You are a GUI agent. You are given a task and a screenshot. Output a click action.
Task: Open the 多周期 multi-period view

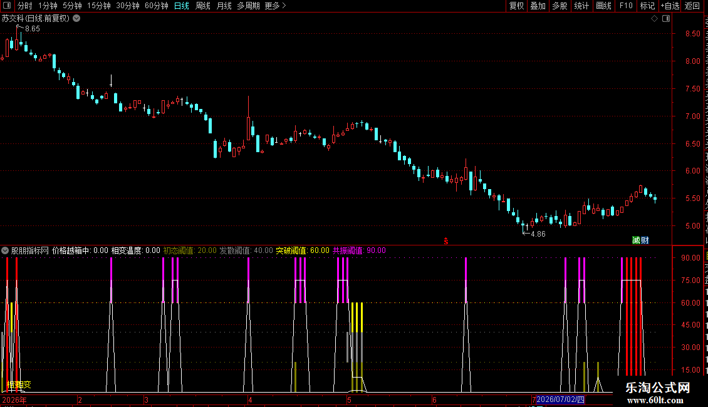(x=248, y=6)
